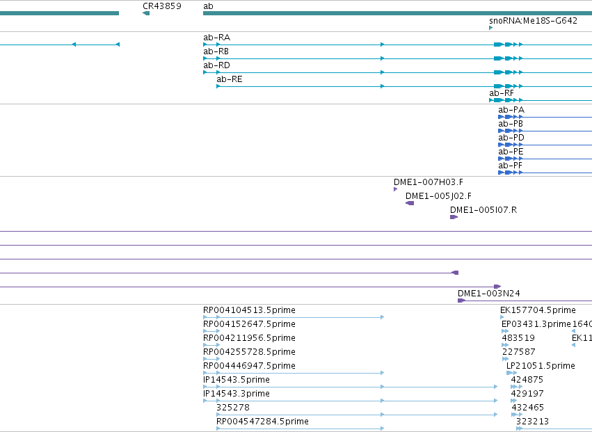The width and height of the screenshot is (592, 432).
Task: Select transcript ab-RB
Action: coord(216,51)
